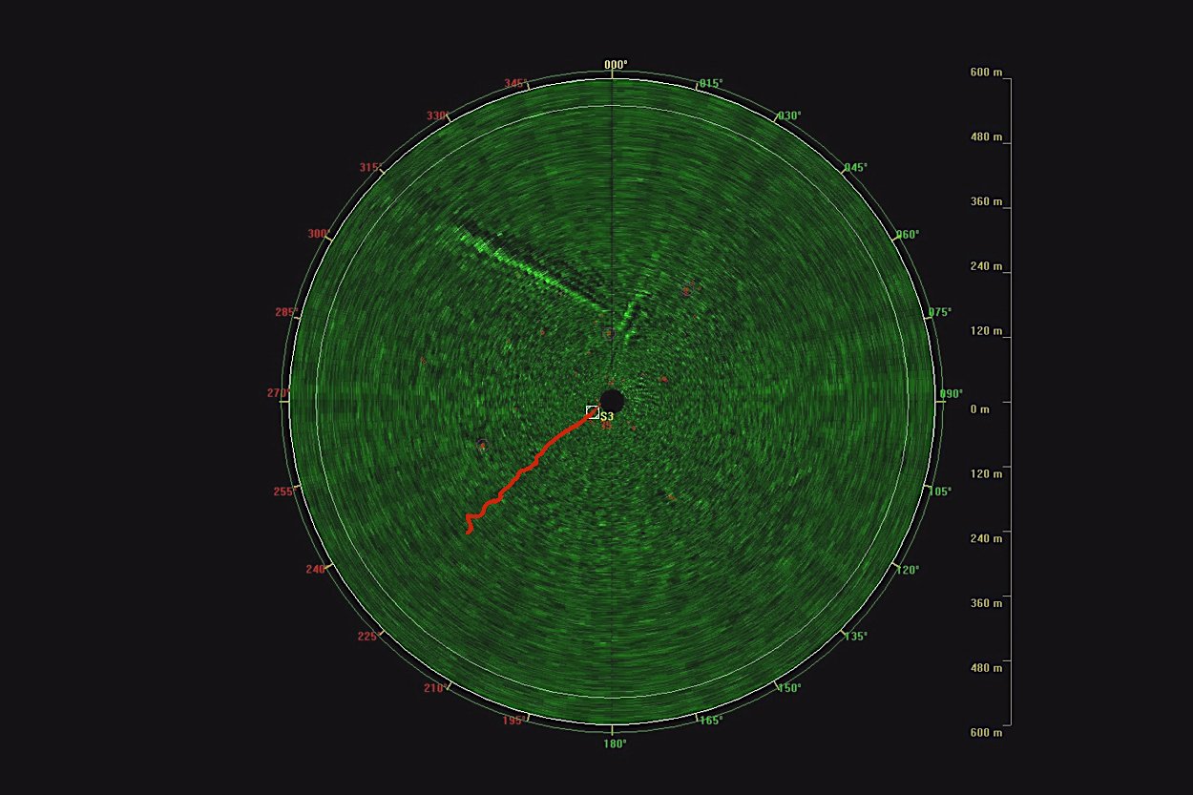The image size is (1193, 795).
Task: Click the 045° bearing label
Action: 855,167
